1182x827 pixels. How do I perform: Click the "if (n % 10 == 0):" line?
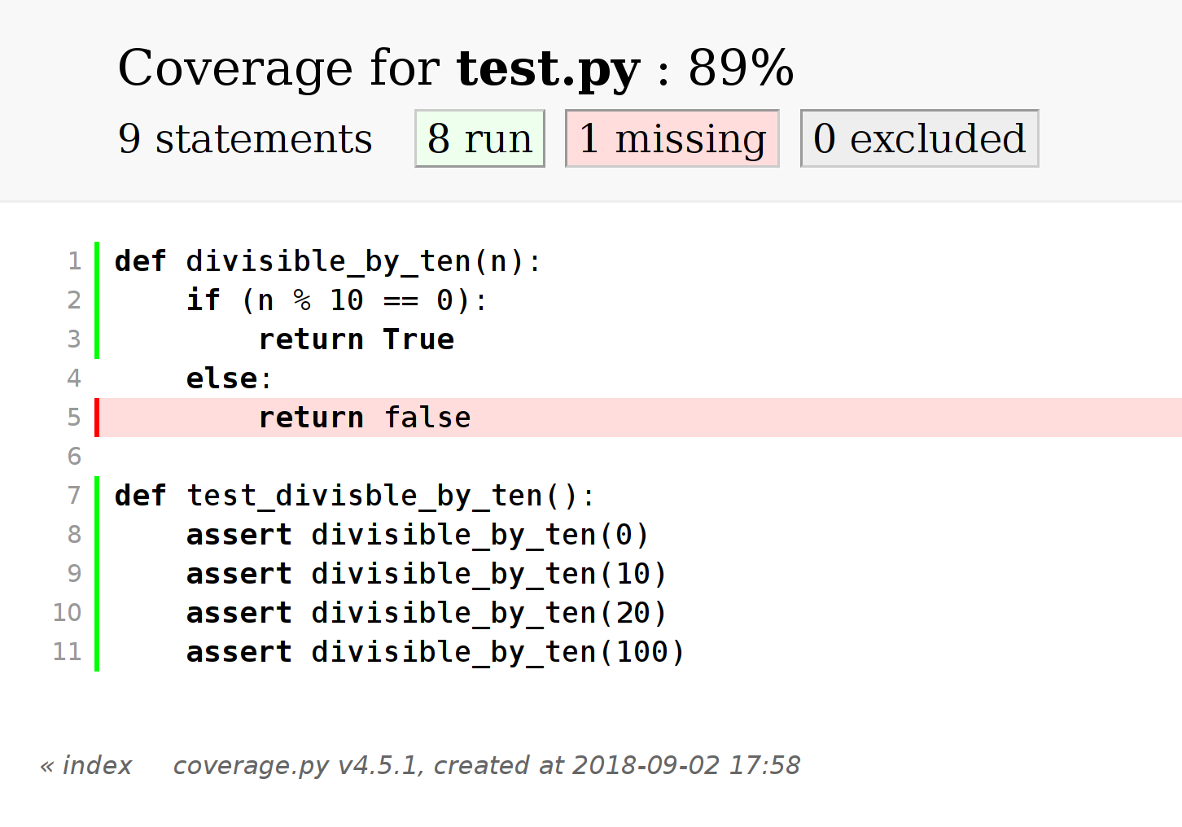[x=336, y=300]
